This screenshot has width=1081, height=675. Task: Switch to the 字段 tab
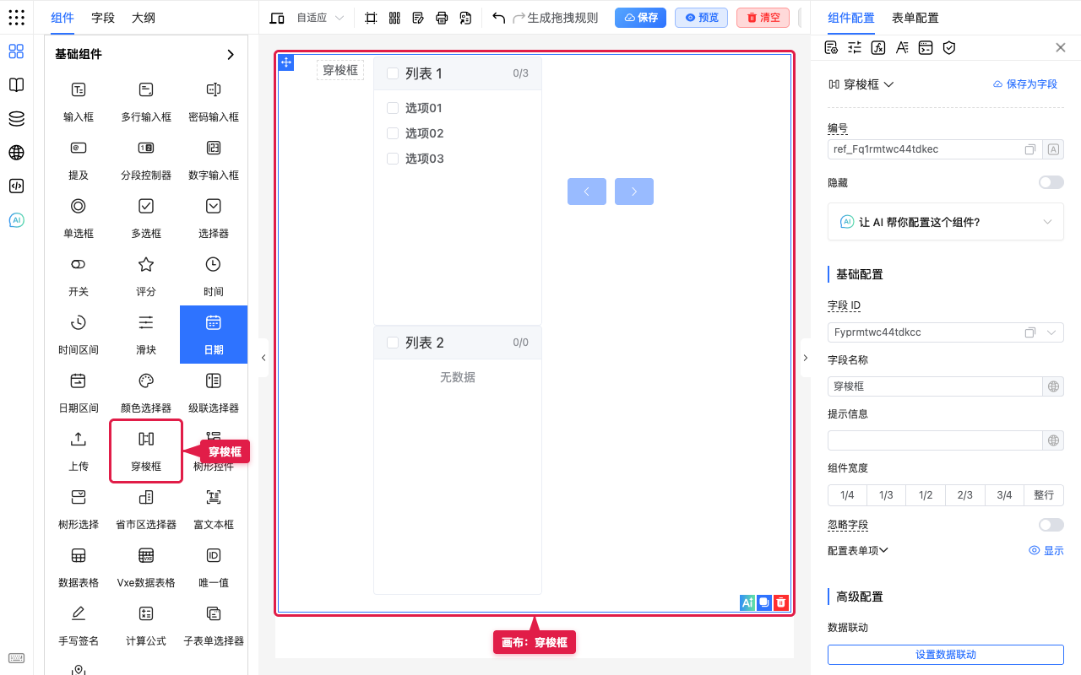tap(103, 18)
